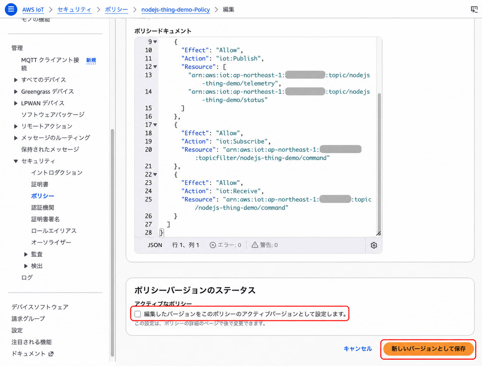Open デバイスソフトウェア in sidebar
482x366 pixels.
40,307
